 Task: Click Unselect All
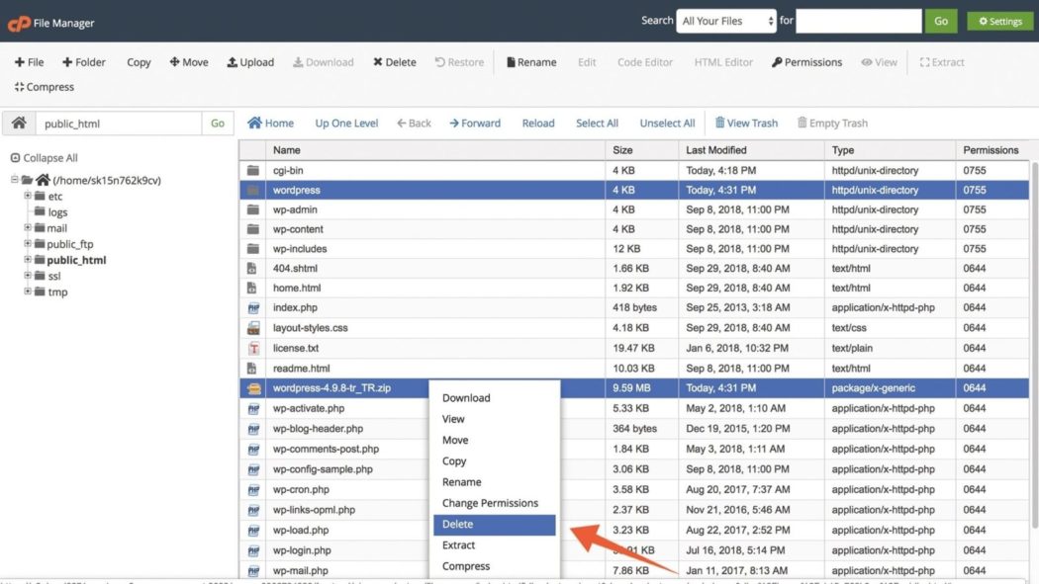[667, 123]
